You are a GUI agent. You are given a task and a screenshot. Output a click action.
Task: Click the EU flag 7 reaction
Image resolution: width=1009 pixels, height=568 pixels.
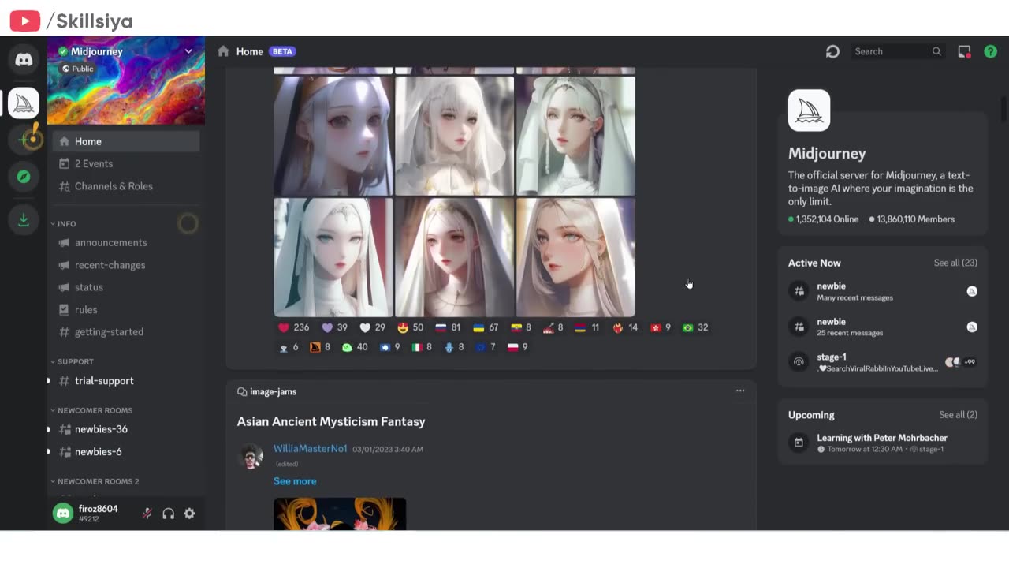pos(486,347)
